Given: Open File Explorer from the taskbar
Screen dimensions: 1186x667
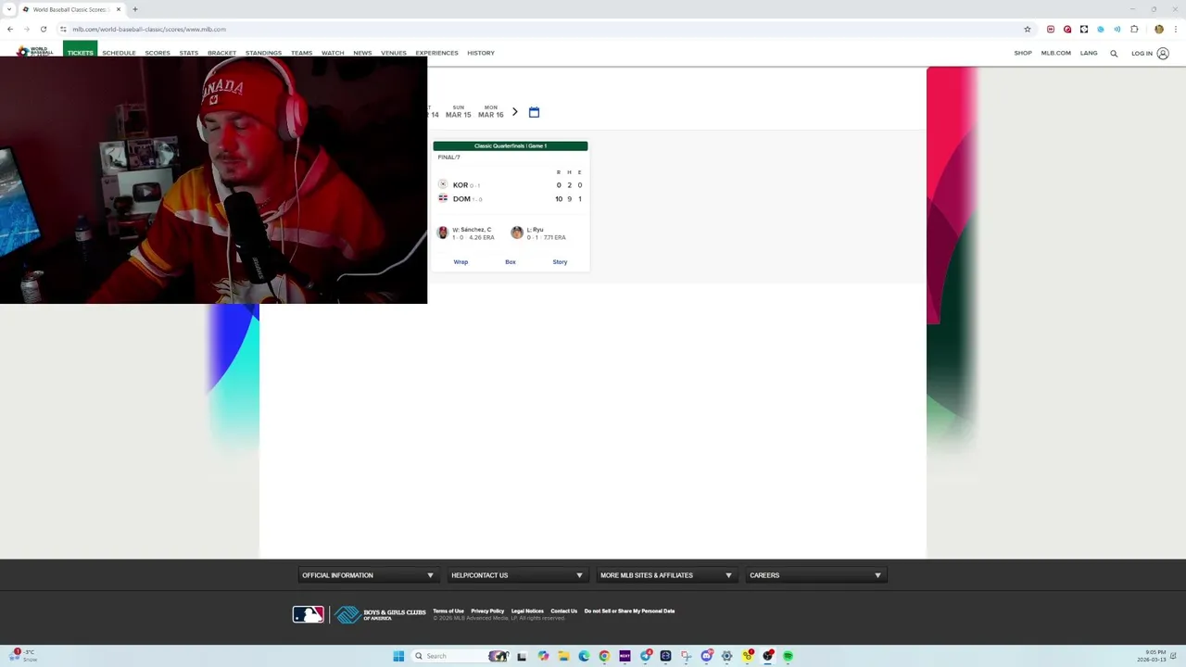Looking at the screenshot, I should tap(563, 656).
